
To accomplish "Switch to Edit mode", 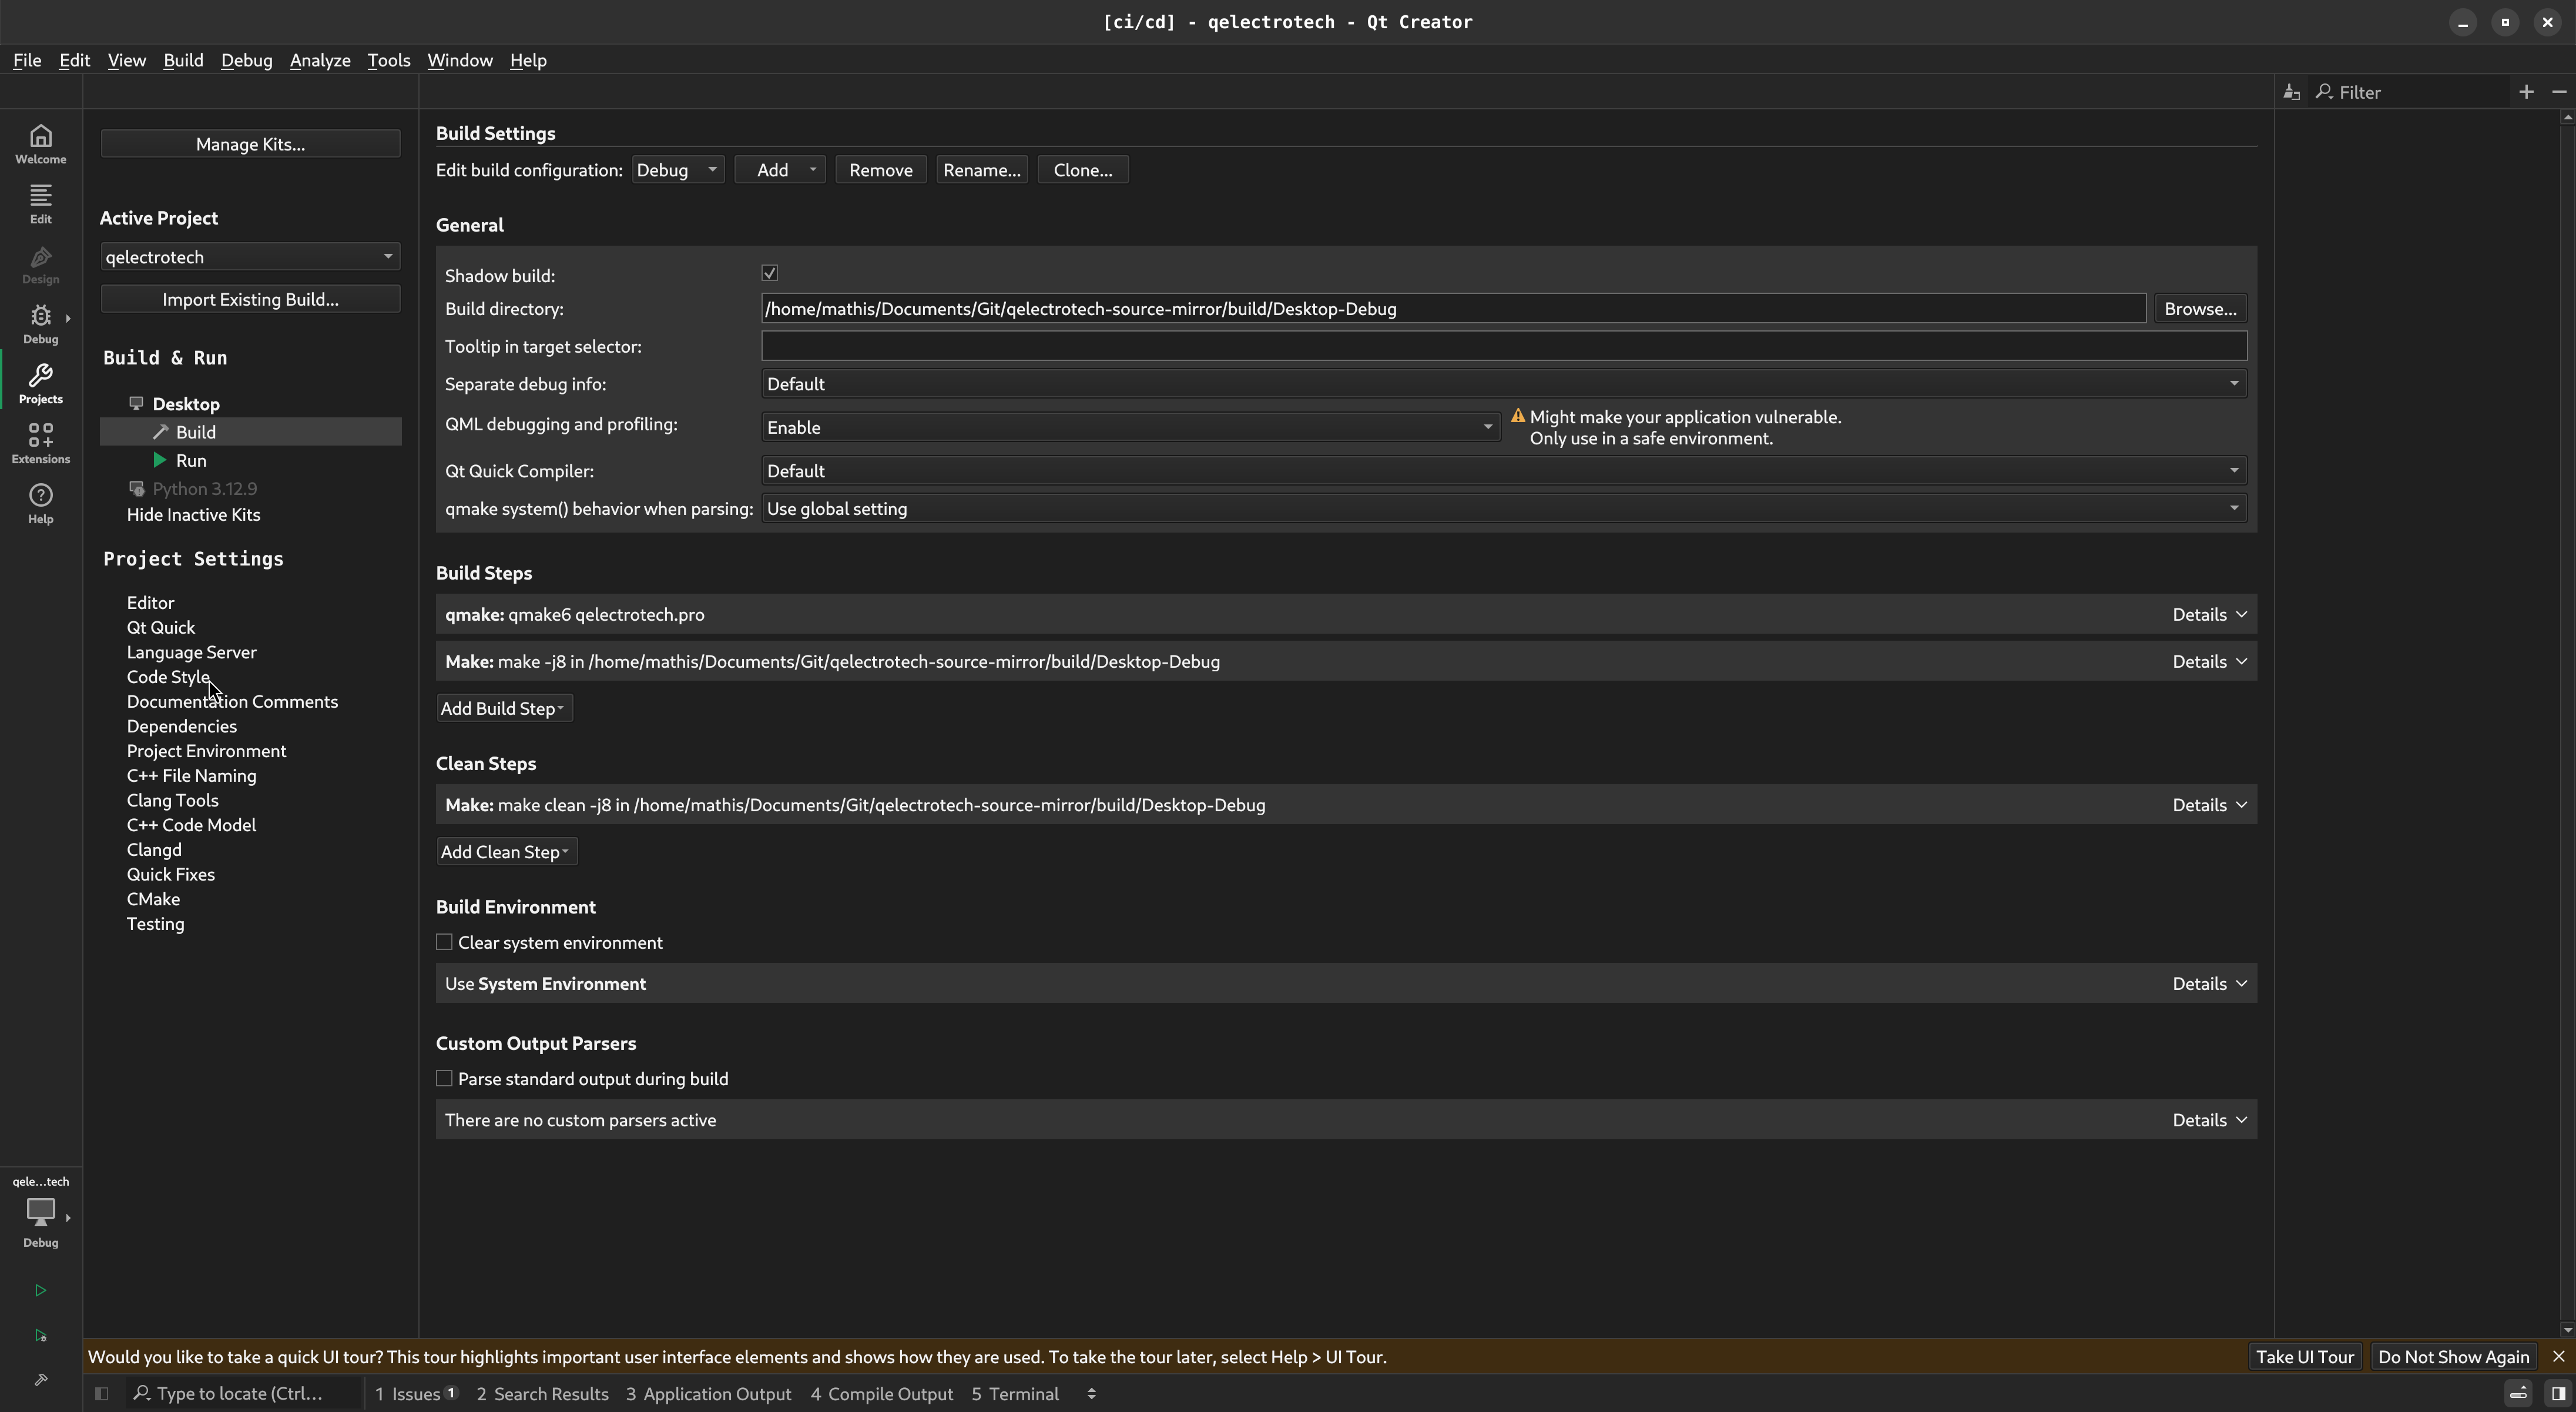I will click(40, 204).
